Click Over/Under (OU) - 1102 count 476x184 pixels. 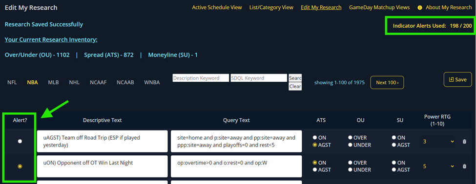click(x=37, y=55)
